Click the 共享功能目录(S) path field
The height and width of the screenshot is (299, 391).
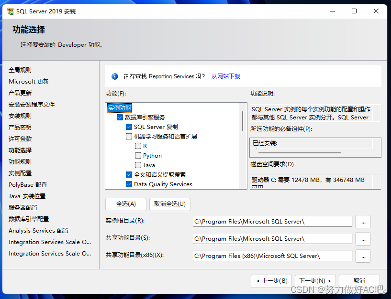point(273,239)
